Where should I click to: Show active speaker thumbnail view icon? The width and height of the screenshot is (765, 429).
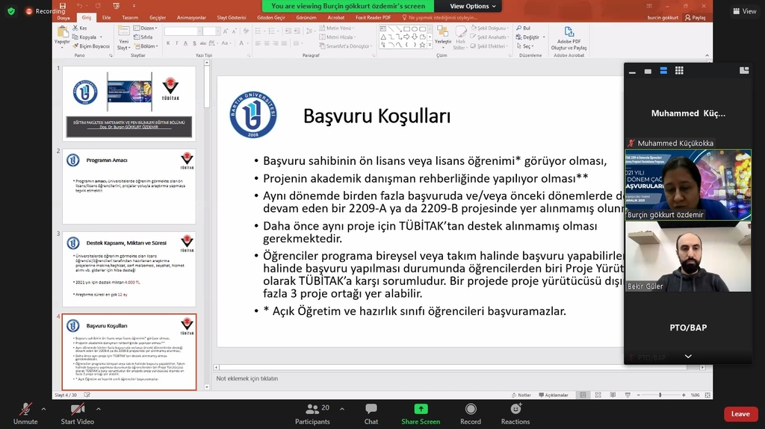pos(648,71)
